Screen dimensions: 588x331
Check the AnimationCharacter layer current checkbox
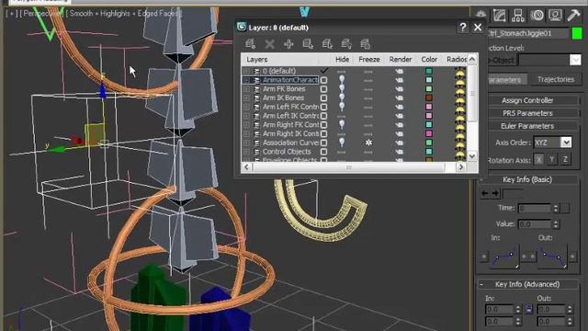(324, 80)
